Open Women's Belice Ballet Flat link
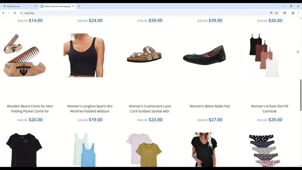 coord(210,106)
